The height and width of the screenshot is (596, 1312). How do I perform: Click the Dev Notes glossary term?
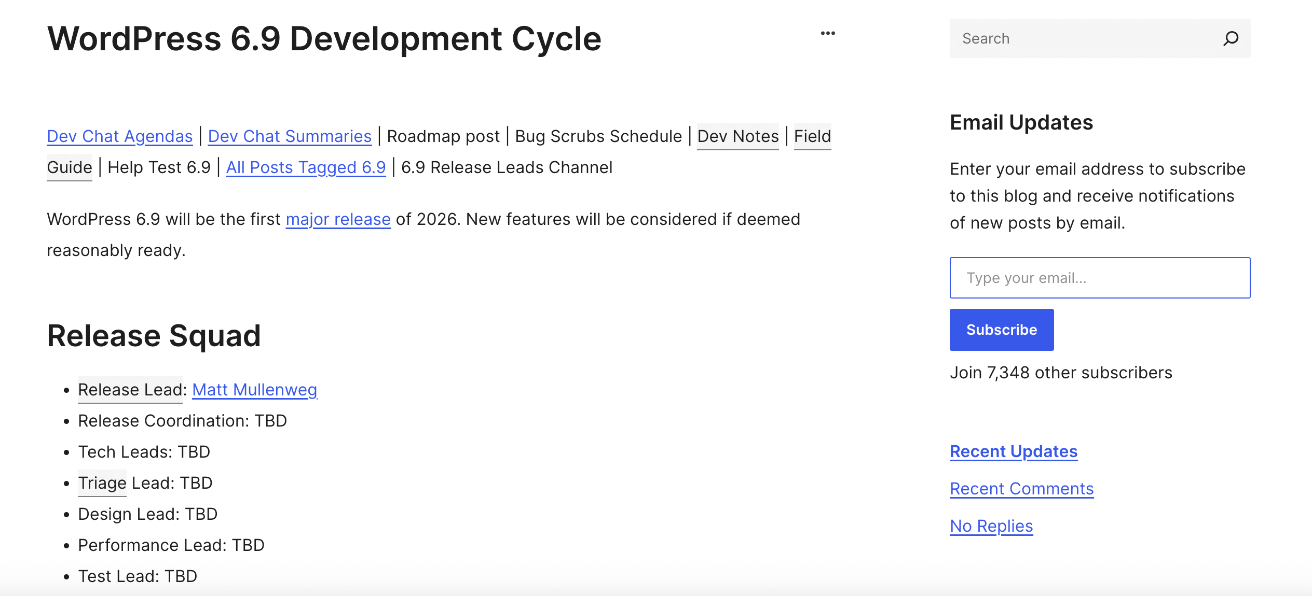pyautogui.click(x=737, y=136)
